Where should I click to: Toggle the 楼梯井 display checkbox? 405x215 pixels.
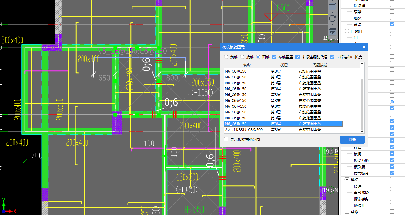[x=392, y=205]
